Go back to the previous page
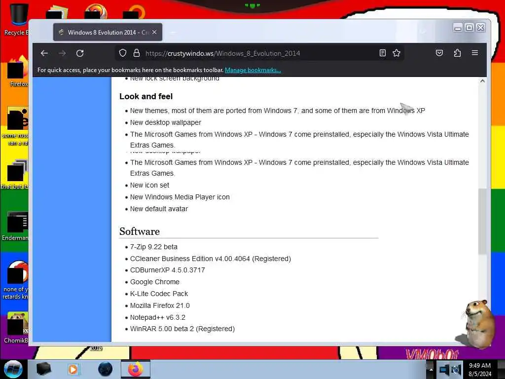Image resolution: width=505 pixels, height=379 pixels. [x=44, y=53]
